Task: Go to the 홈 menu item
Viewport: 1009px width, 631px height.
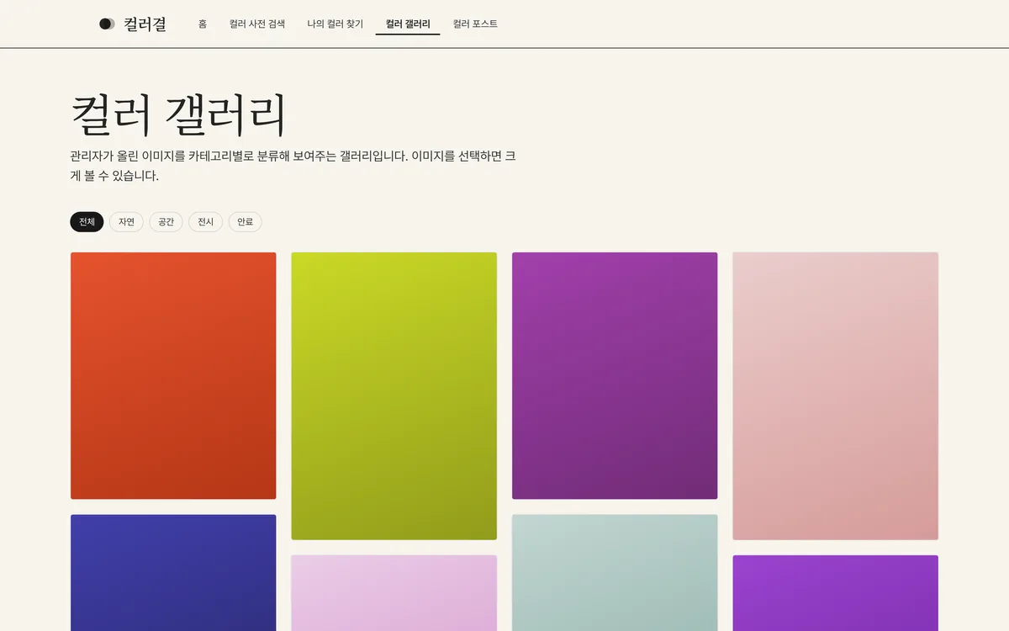Action: (x=203, y=24)
